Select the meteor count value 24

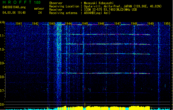pos(40,13)
